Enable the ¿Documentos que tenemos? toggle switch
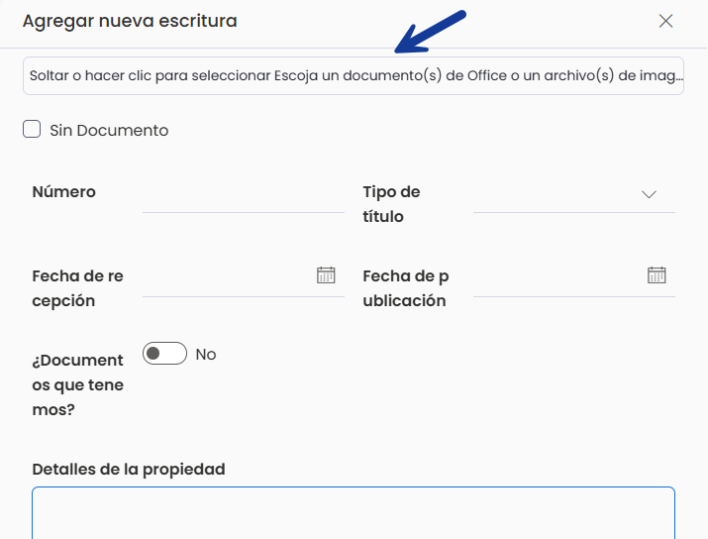This screenshot has height=539, width=708. [164, 354]
